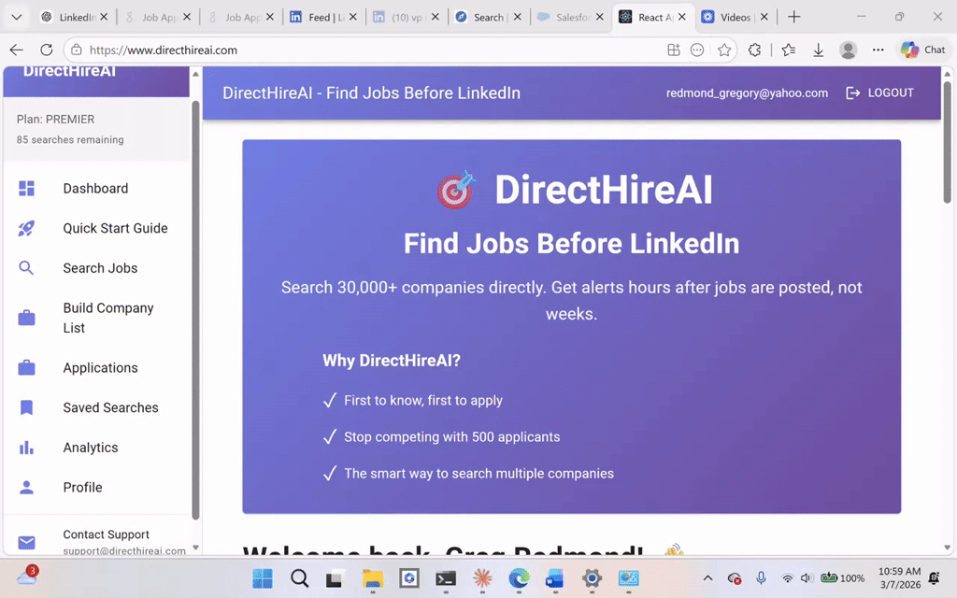Image resolution: width=957 pixels, height=598 pixels.
Task: Expand the browser Settings and more menu
Action: (878, 50)
